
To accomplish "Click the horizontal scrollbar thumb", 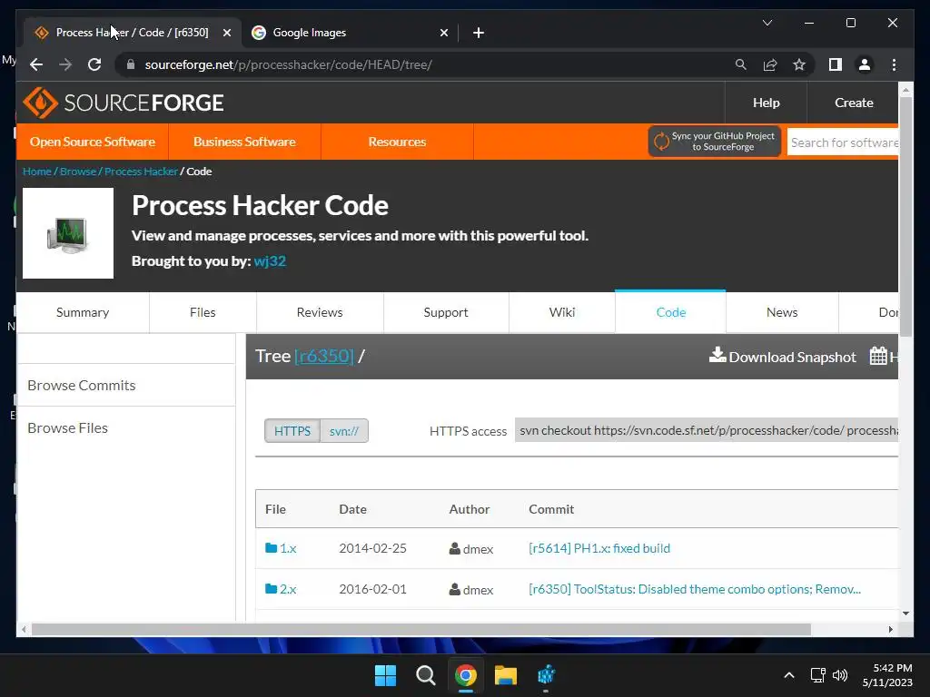I will 421,630.
